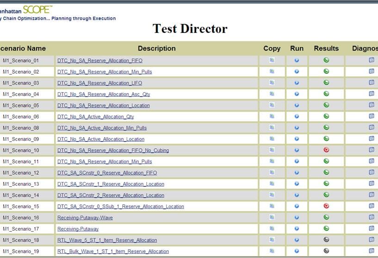378x258 pixels.
Task: Click the gray pending result for M1_Scenario_18
Action: coord(326,239)
